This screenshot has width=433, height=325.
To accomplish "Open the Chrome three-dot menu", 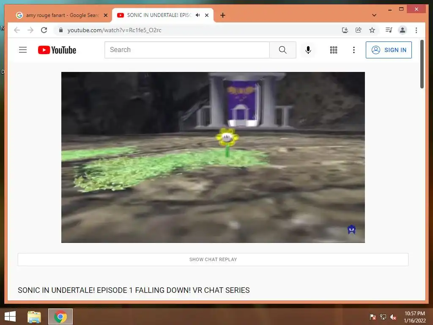I will pos(416,30).
